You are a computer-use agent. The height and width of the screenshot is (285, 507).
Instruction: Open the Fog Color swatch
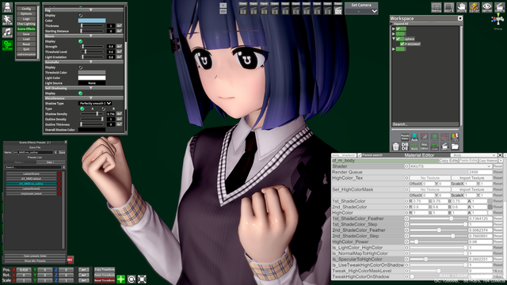pos(92,21)
